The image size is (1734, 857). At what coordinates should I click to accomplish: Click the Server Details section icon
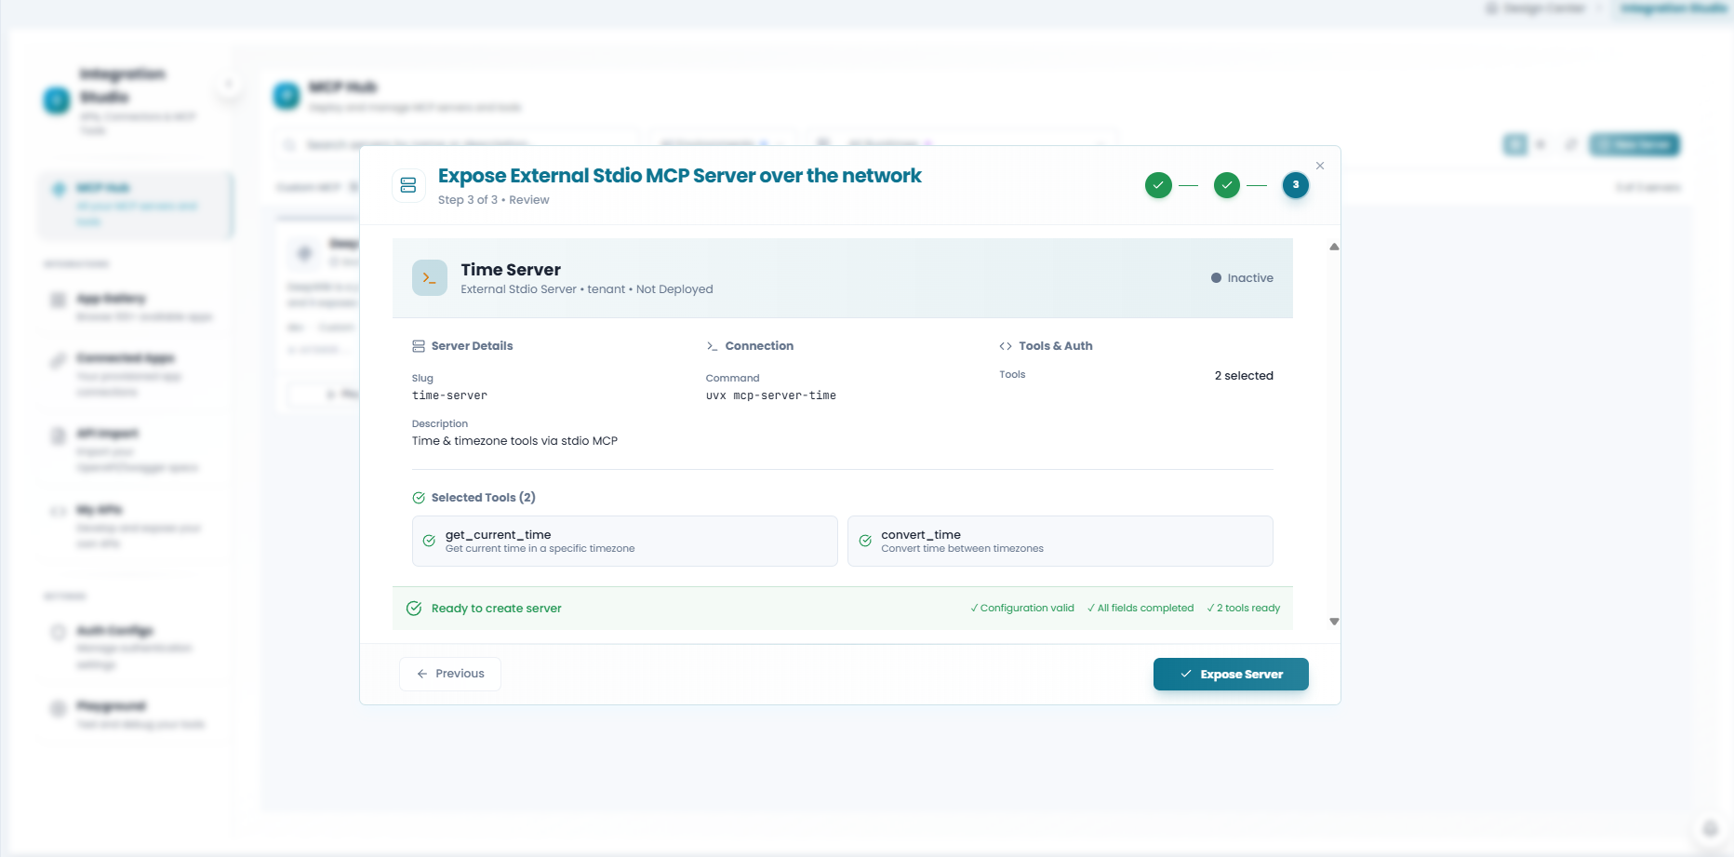(419, 346)
